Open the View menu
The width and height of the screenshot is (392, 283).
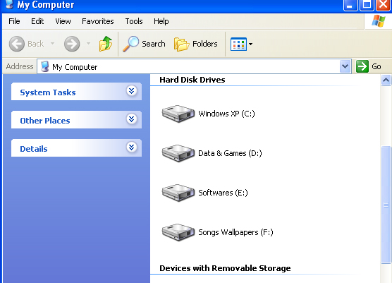(63, 21)
